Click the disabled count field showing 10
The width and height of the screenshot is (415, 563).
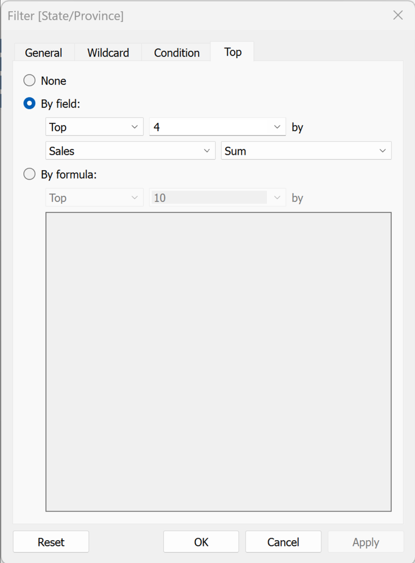pyautogui.click(x=209, y=198)
